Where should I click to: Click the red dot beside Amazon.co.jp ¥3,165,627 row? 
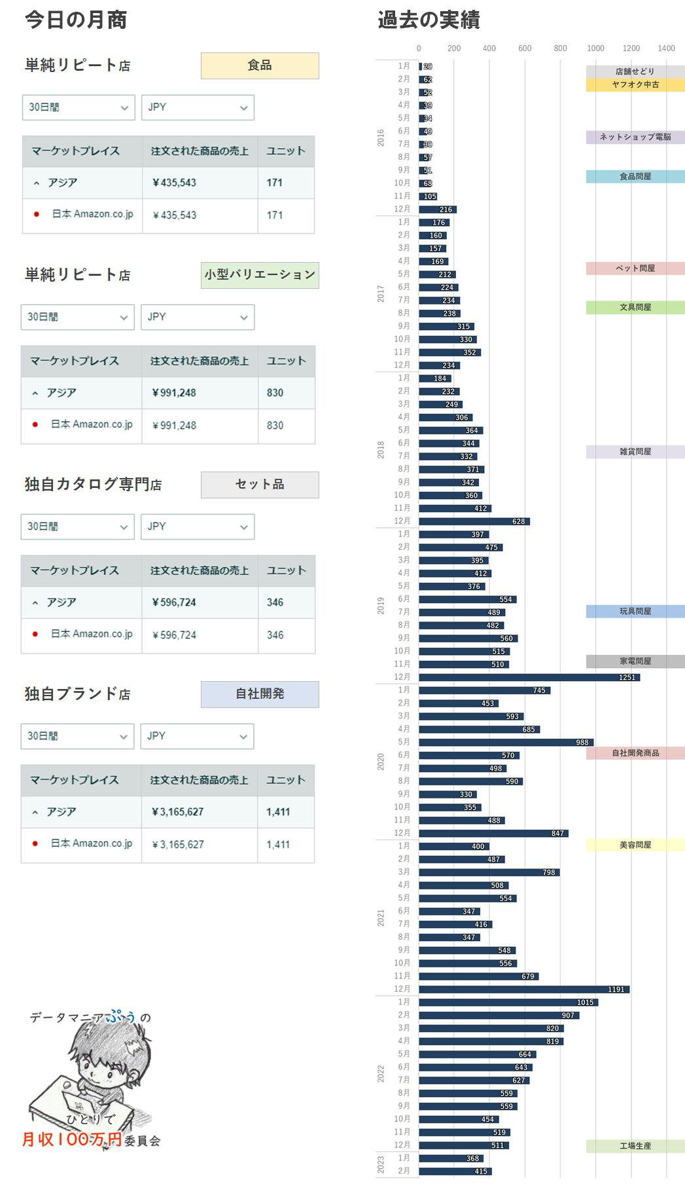[35, 844]
